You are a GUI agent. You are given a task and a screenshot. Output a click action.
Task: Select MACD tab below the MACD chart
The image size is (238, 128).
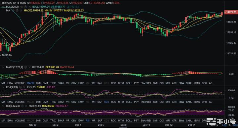click(30, 83)
